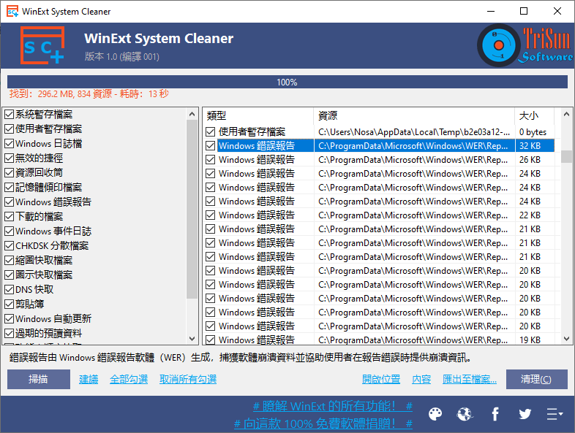Open the color theme palette icon
575x433 pixels.
(x=435, y=414)
